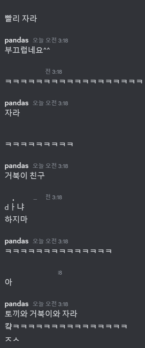Select the '부끄럽네요^^' message text
The width and height of the screenshot is (145, 348).
(x=27, y=50)
